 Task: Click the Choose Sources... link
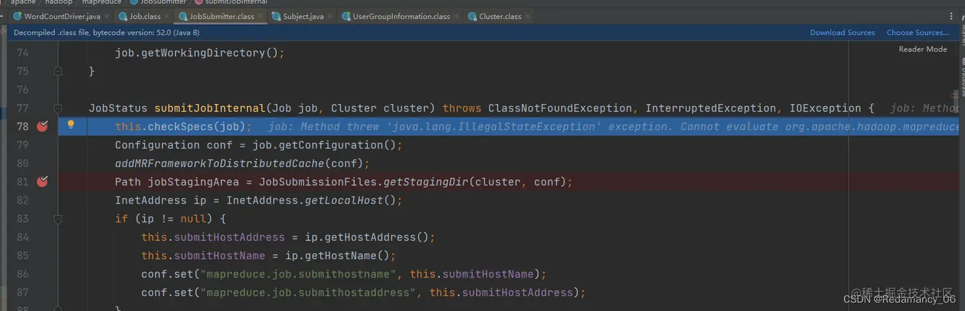click(918, 33)
